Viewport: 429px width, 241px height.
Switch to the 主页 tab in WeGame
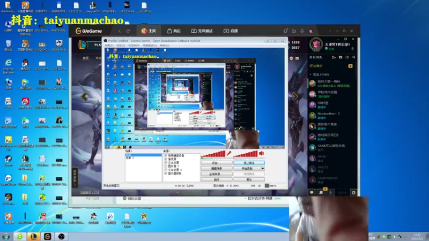149,31
